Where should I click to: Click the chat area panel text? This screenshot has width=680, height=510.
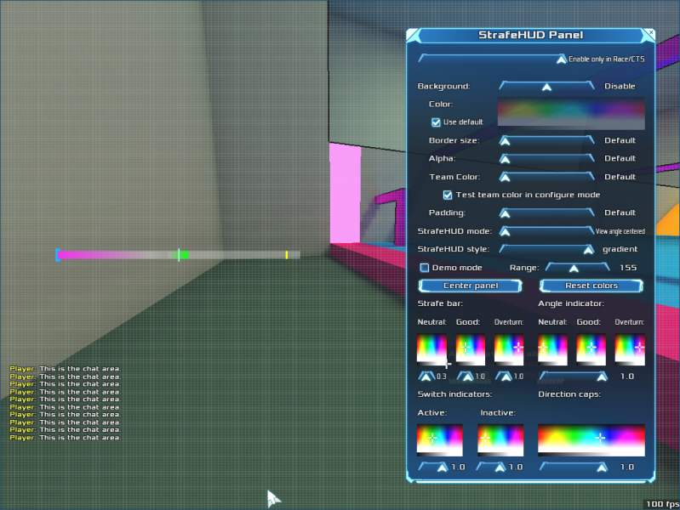click(65, 403)
